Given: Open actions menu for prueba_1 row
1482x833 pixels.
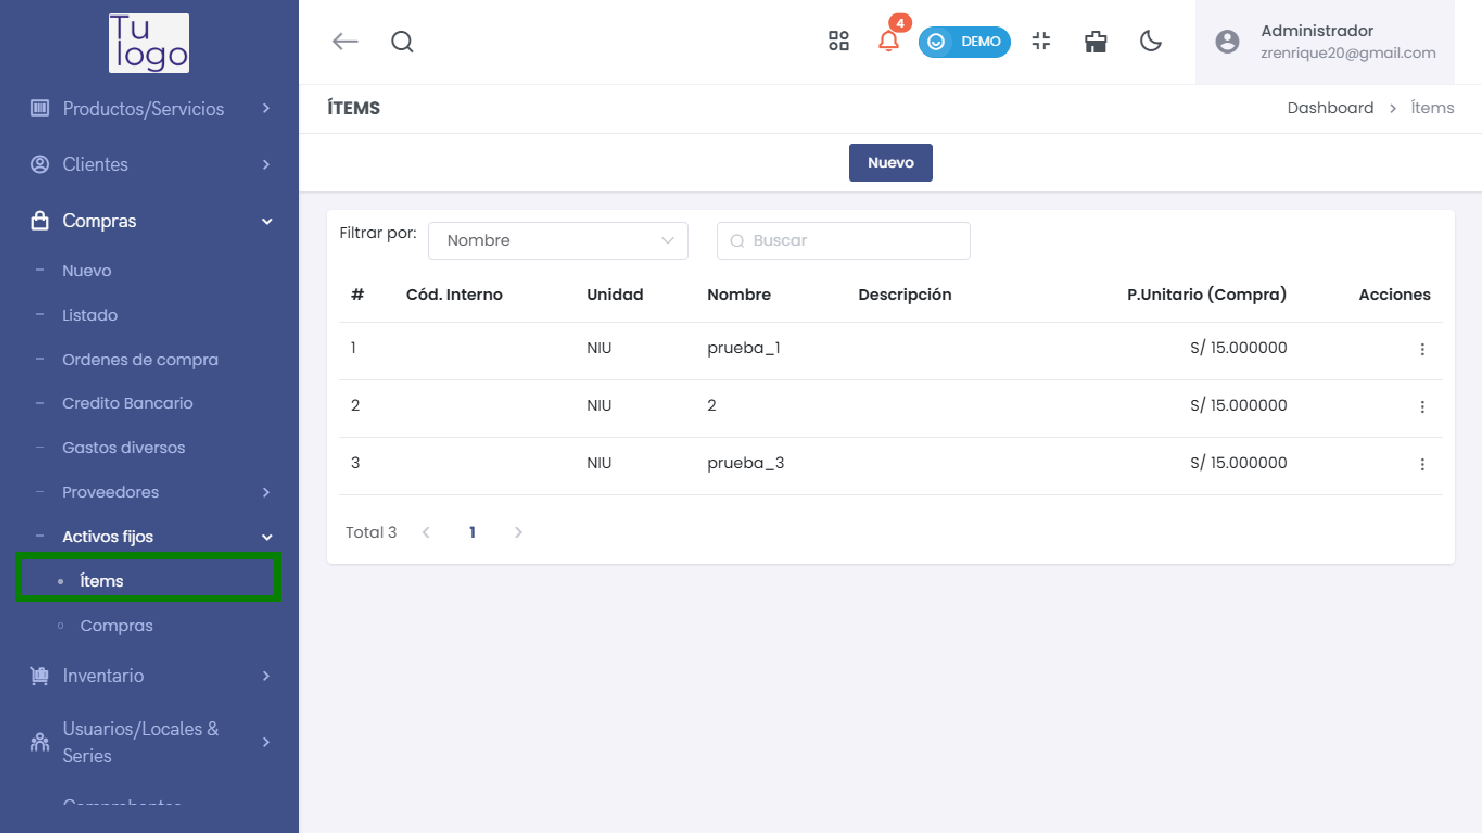Looking at the screenshot, I should click(1422, 348).
